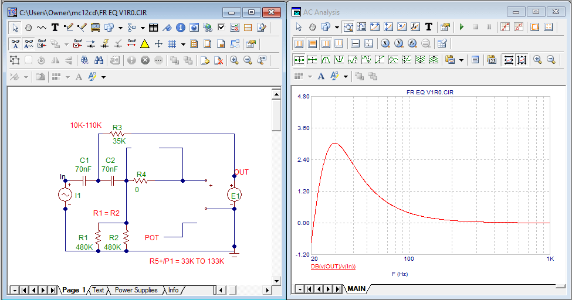Select the Pan hand tool in schematic window
This screenshot has height=300, width=572.
29,28
